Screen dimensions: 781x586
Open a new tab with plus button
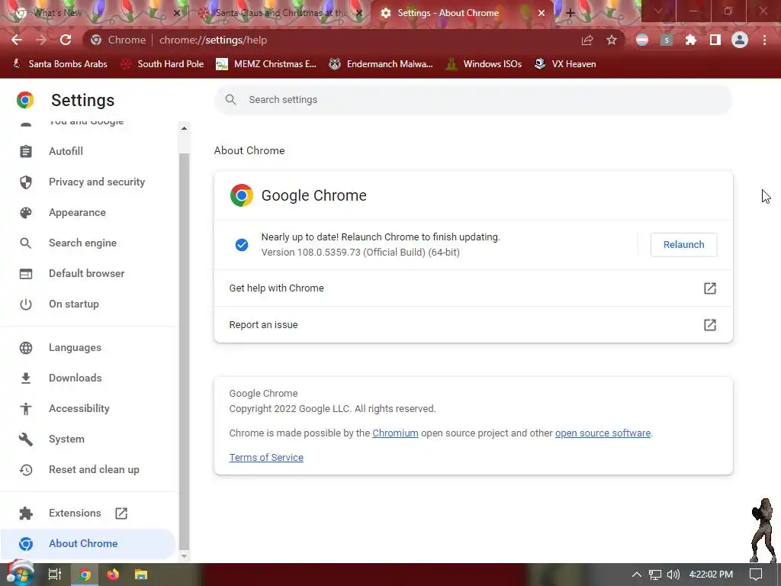[x=570, y=13]
